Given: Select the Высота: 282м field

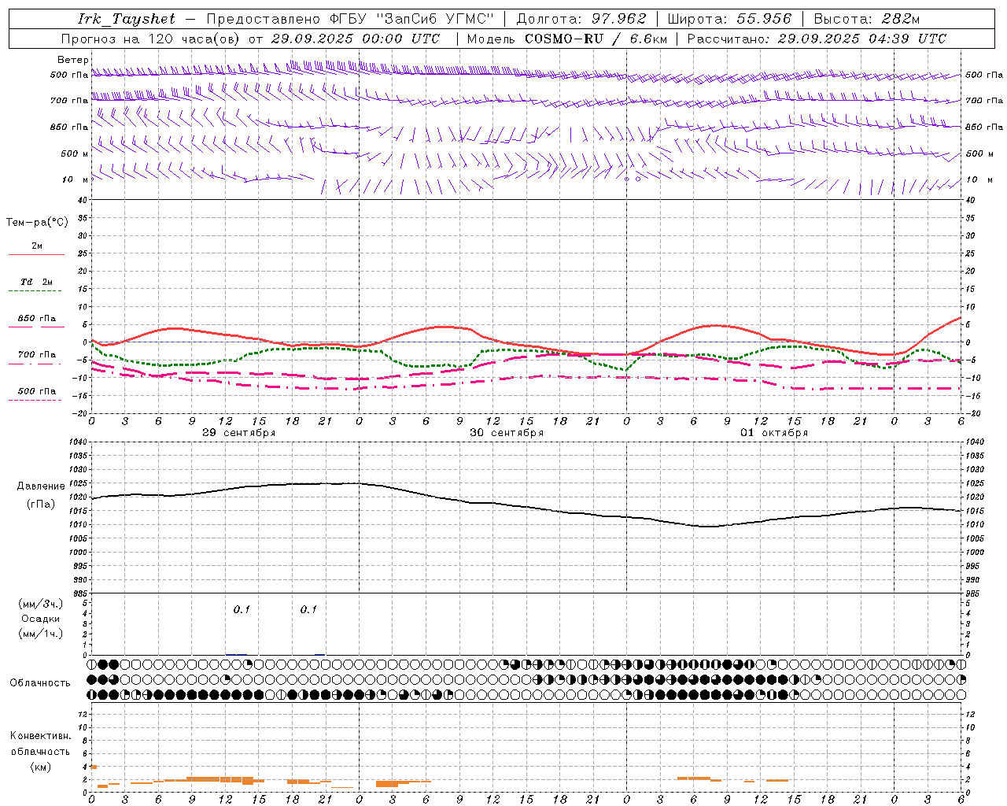Looking at the screenshot, I should click(867, 19).
